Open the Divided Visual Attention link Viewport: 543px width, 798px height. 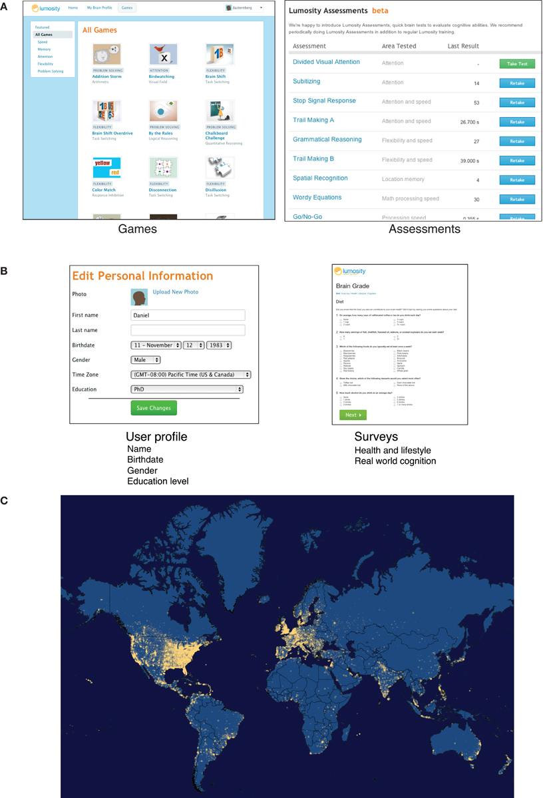pos(326,62)
